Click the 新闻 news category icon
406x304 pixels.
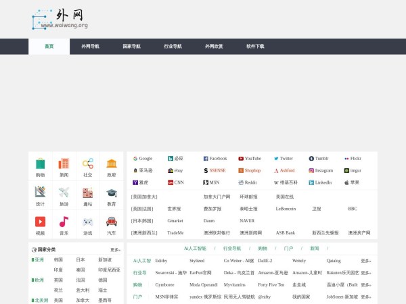pyautogui.click(x=64, y=163)
